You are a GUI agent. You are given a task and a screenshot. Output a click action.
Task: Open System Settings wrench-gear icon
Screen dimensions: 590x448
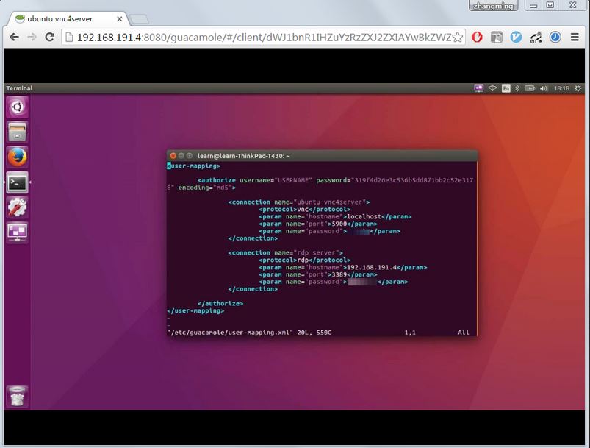(x=16, y=207)
